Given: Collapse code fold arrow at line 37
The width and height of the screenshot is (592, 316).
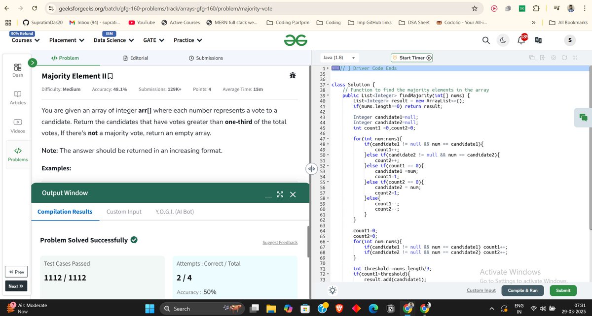Looking at the screenshot, I should [328, 85].
